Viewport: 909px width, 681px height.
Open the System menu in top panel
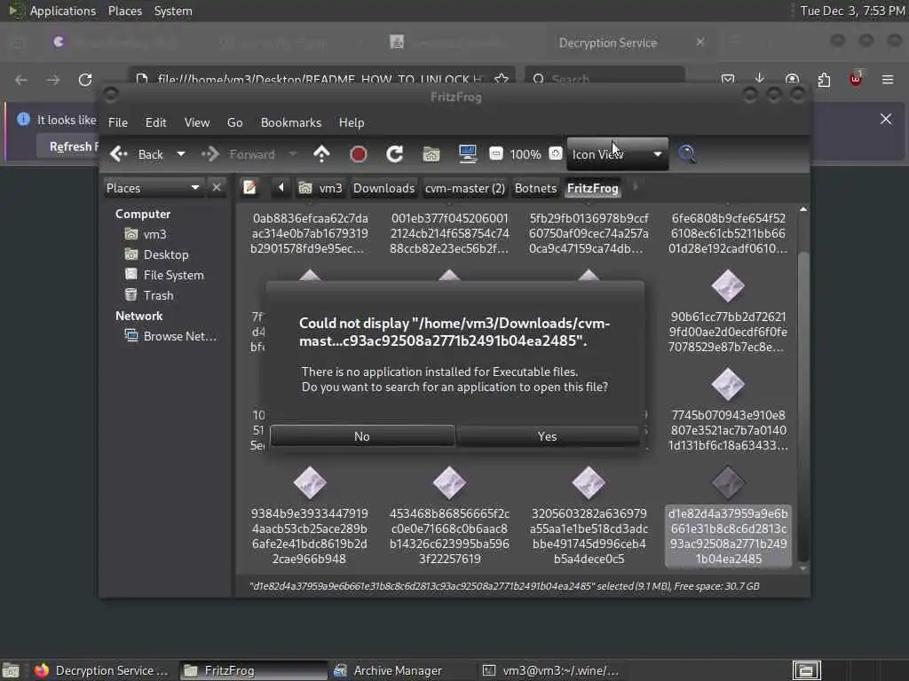tap(173, 11)
